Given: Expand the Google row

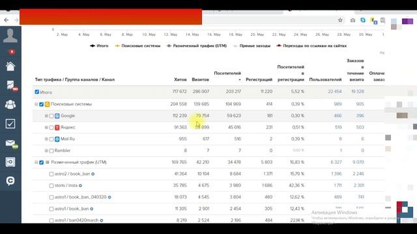Looking at the screenshot, I should pyautogui.click(x=46, y=116).
